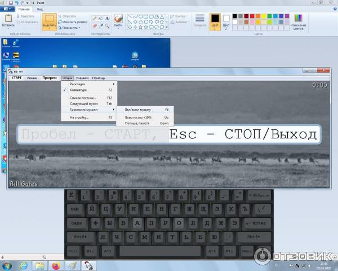Click Изменить размер in the ribbon
This screenshot has height=271, width=338.
tap(74, 21)
